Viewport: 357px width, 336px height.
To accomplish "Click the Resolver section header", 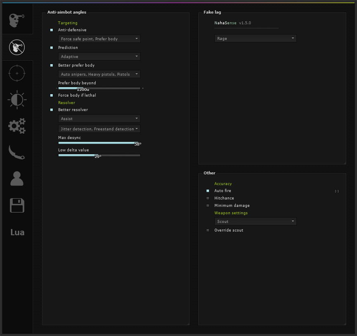I will (66, 103).
